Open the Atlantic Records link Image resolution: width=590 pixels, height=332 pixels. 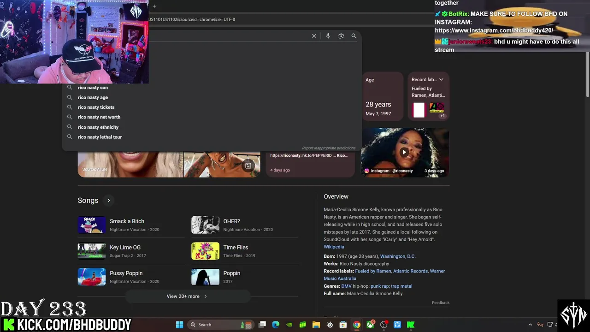(410, 271)
